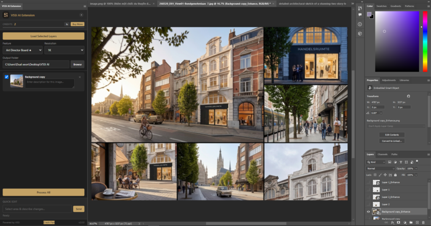Create a new group with folder icon

[411, 222]
